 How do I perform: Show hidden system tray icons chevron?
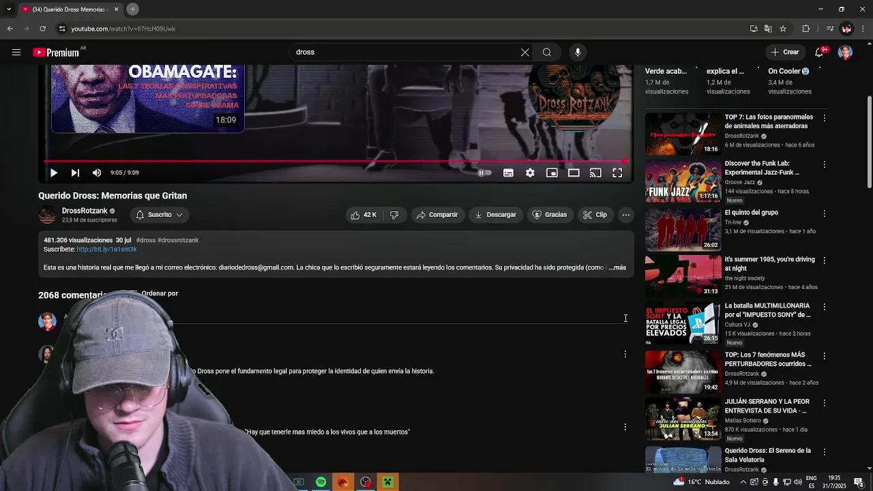click(743, 482)
